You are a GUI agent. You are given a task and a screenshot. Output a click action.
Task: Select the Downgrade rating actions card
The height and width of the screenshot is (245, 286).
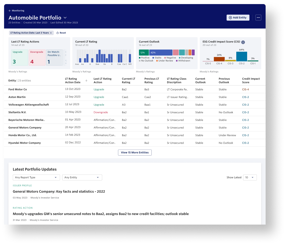tap(37, 57)
